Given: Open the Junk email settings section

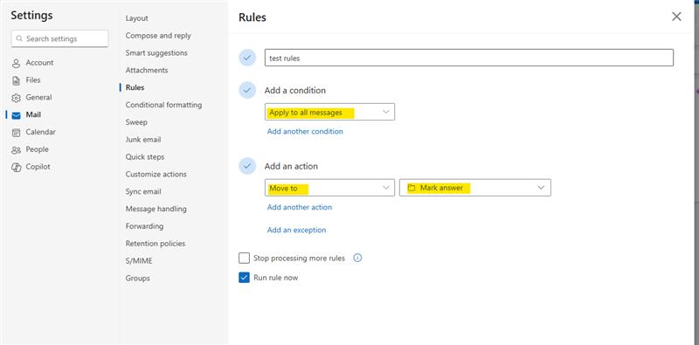Looking at the screenshot, I should pos(143,140).
